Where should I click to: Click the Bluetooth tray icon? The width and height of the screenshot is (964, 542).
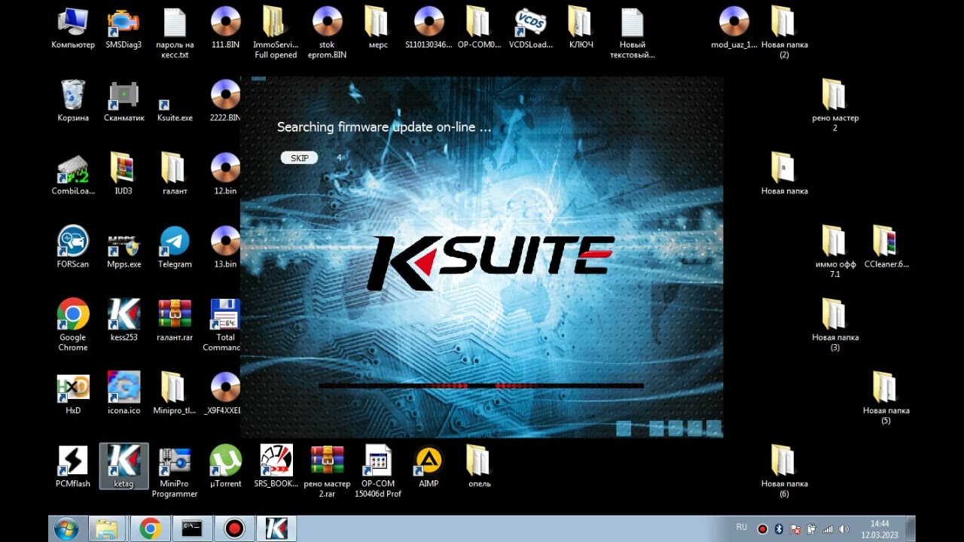[779, 529]
